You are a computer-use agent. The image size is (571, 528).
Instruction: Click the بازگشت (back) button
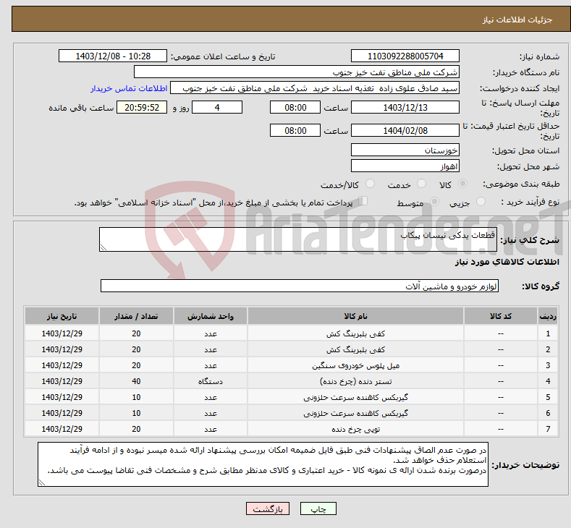268,508
